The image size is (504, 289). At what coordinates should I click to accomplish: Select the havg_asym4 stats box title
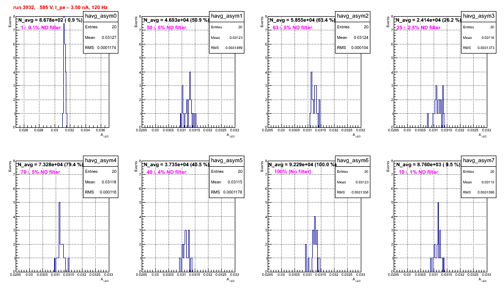[x=101, y=160]
